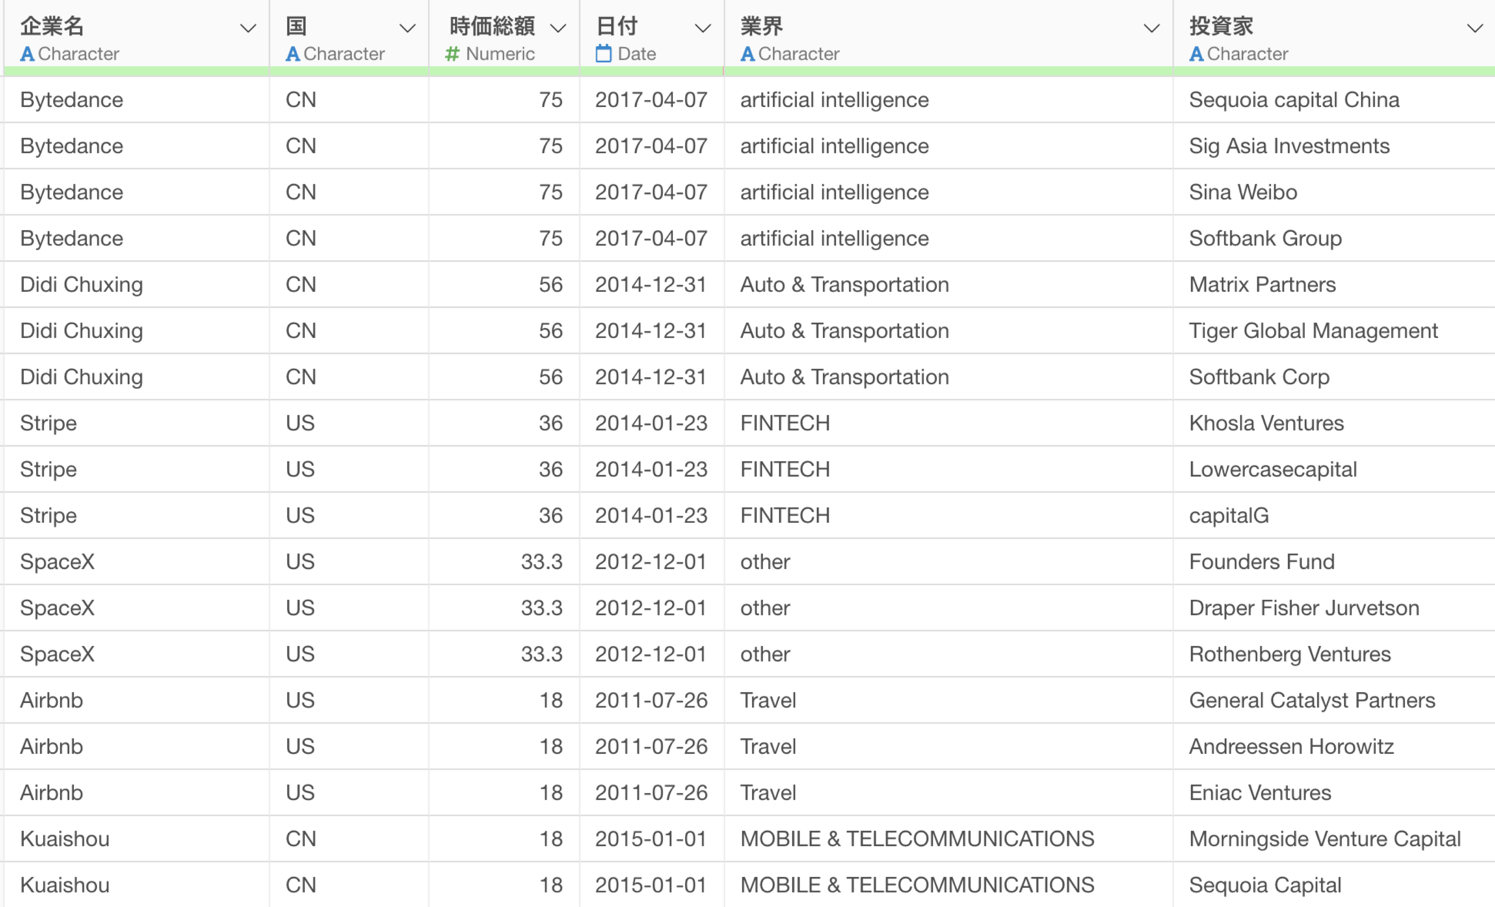
Task: Click the Character type icon under 業界
Action: 747,54
